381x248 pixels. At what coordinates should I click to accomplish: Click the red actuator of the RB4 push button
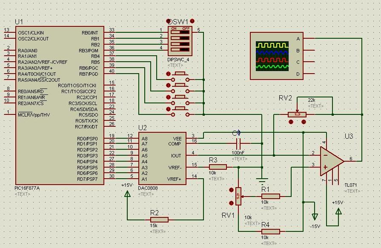pos(169,74)
